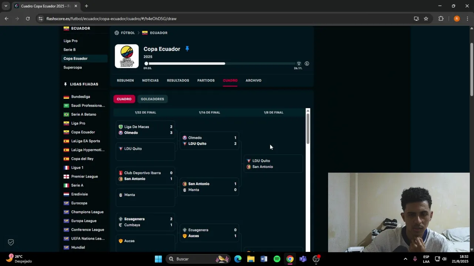
Task: Open Microsoft Teams from the taskbar
Action: [303, 259]
